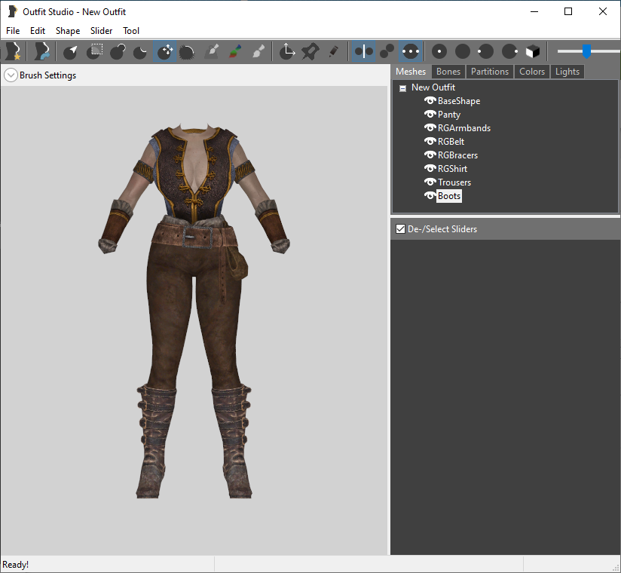Image resolution: width=621 pixels, height=573 pixels.
Task: Switch to the Meshes tab
Action: 411,72
